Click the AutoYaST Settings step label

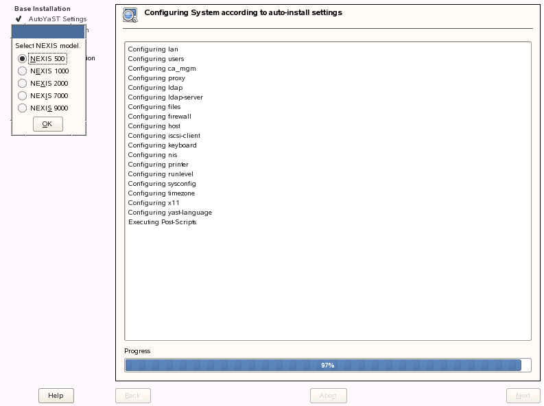(x=58, y=19)
